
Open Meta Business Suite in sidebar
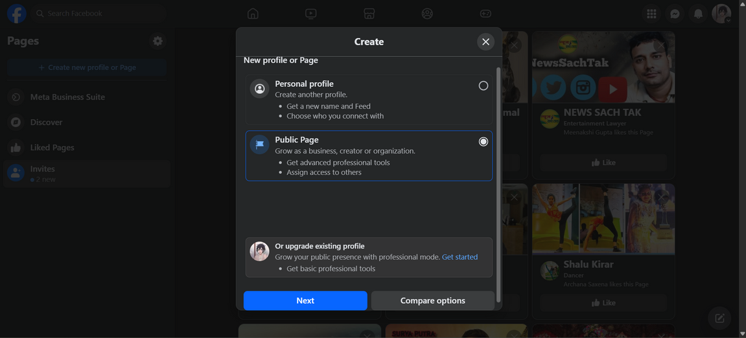(67, 97)
